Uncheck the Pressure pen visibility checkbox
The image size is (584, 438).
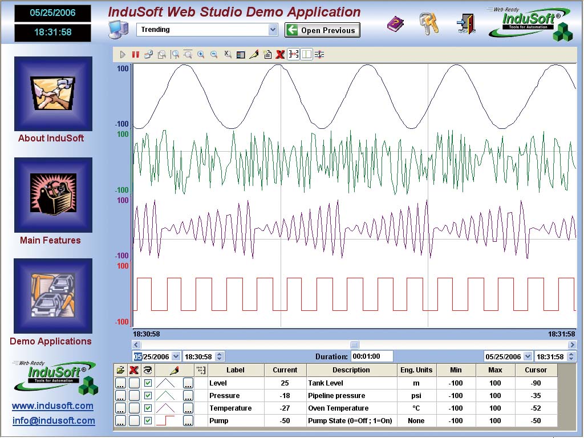[148, 396]
